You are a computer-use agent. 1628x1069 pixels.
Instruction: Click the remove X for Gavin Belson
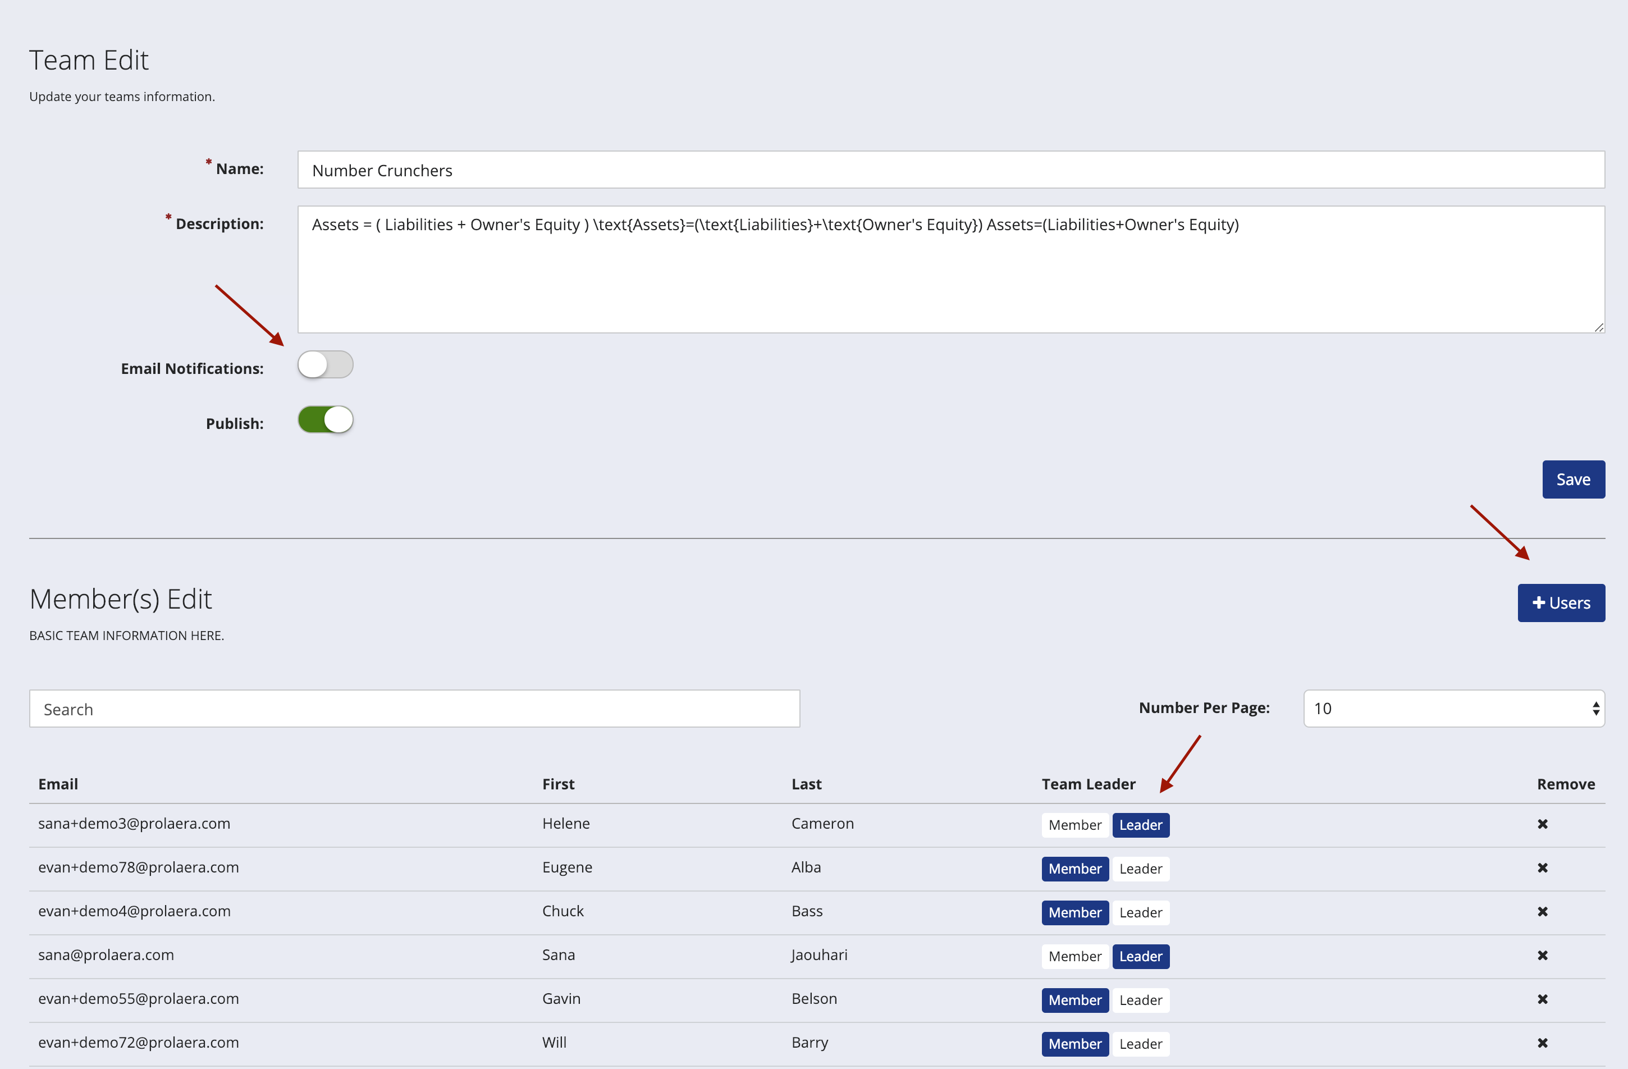point(1543,999)
